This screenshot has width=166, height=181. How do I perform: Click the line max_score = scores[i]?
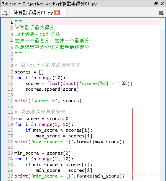click(x=64, y=136)
